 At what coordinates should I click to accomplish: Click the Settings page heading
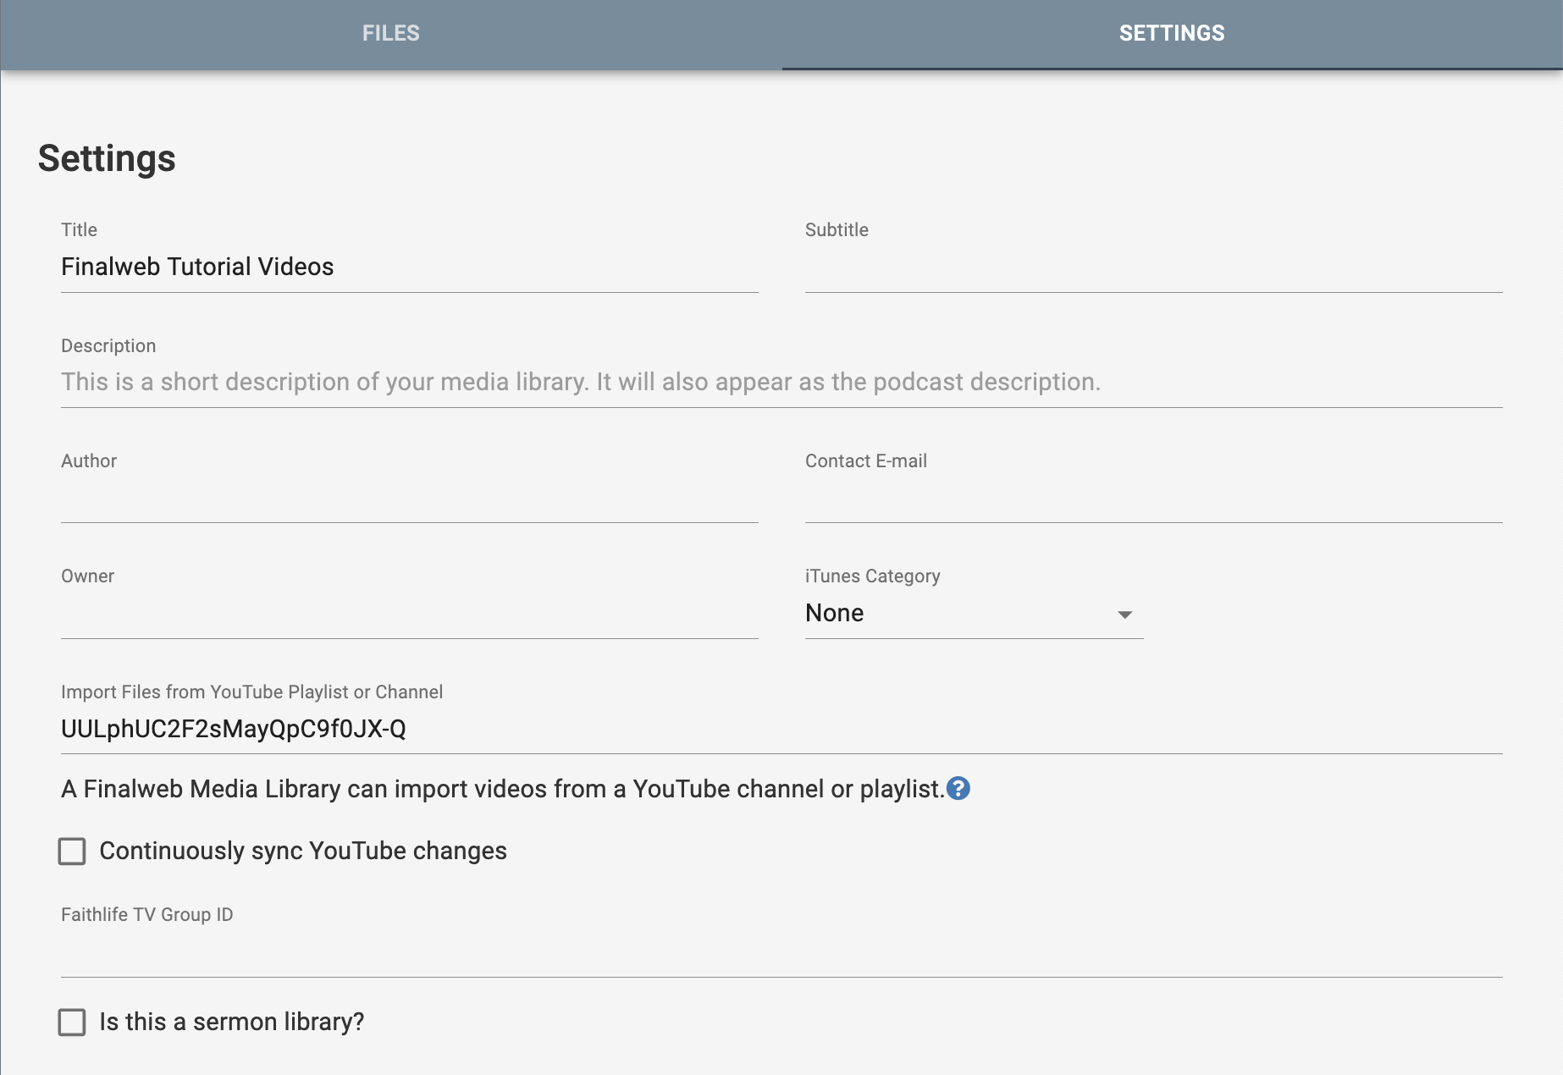click(107, 159)
